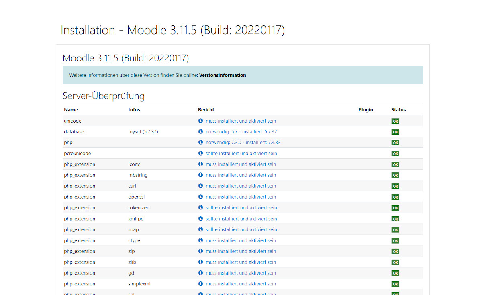Image resolution: width=482 pixels, height=295 pixels.
Task: Open database 'notwendig: 5.7' report link
Action: point(241,132)
